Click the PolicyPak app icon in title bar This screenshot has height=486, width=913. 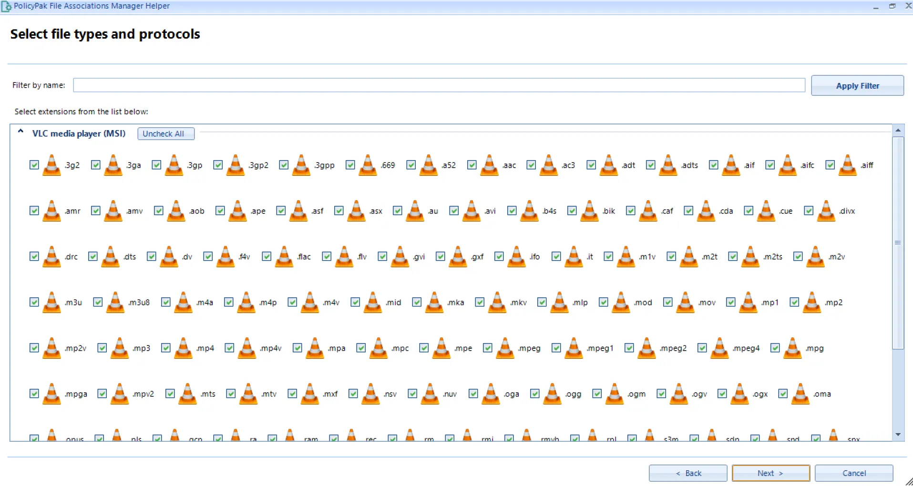[6, 6]
